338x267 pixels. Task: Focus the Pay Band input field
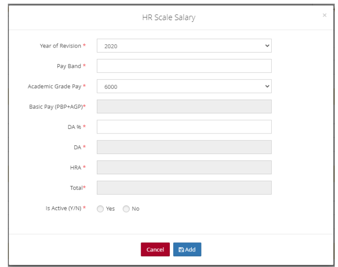tap(184, 66)
